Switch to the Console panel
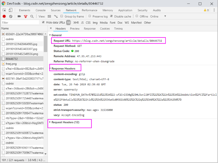 tap(41, 10)
